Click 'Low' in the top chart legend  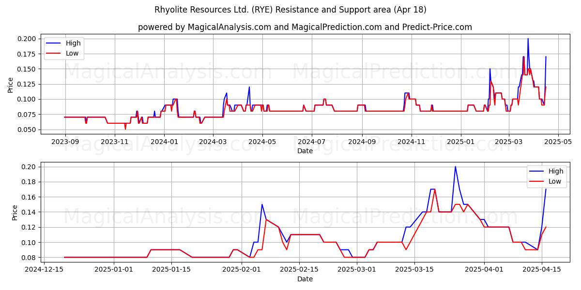(x=72, y=53)
